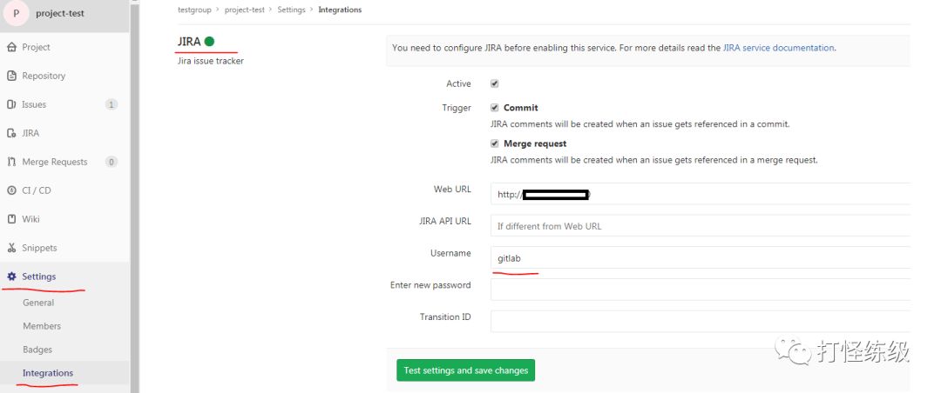This screenshot has width=941, height=393.
Task: Select Badges under Settings
Action: click(37, 350)
